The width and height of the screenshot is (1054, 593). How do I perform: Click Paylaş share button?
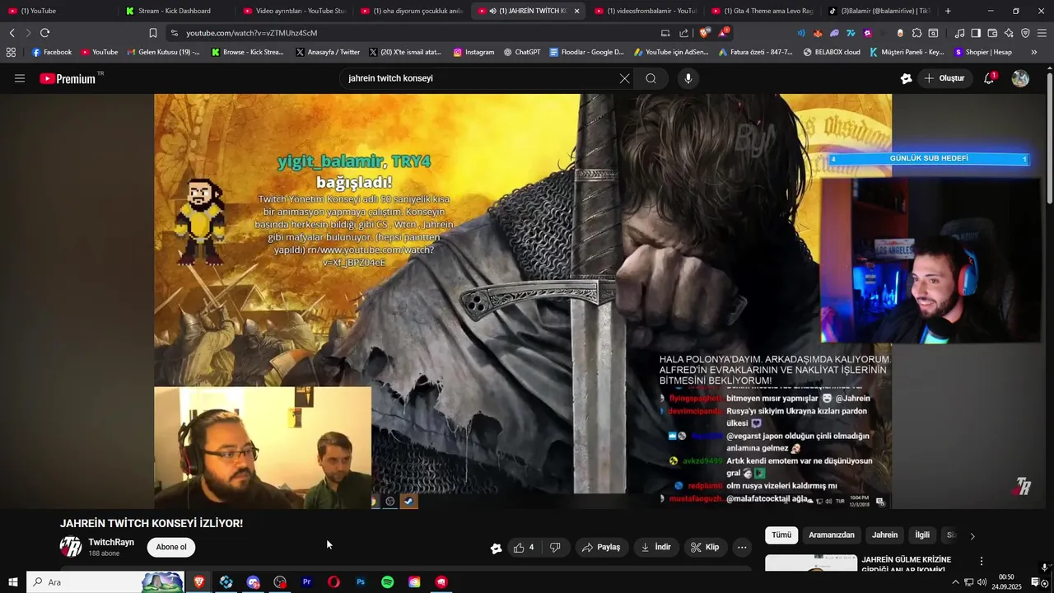[601, 547]
